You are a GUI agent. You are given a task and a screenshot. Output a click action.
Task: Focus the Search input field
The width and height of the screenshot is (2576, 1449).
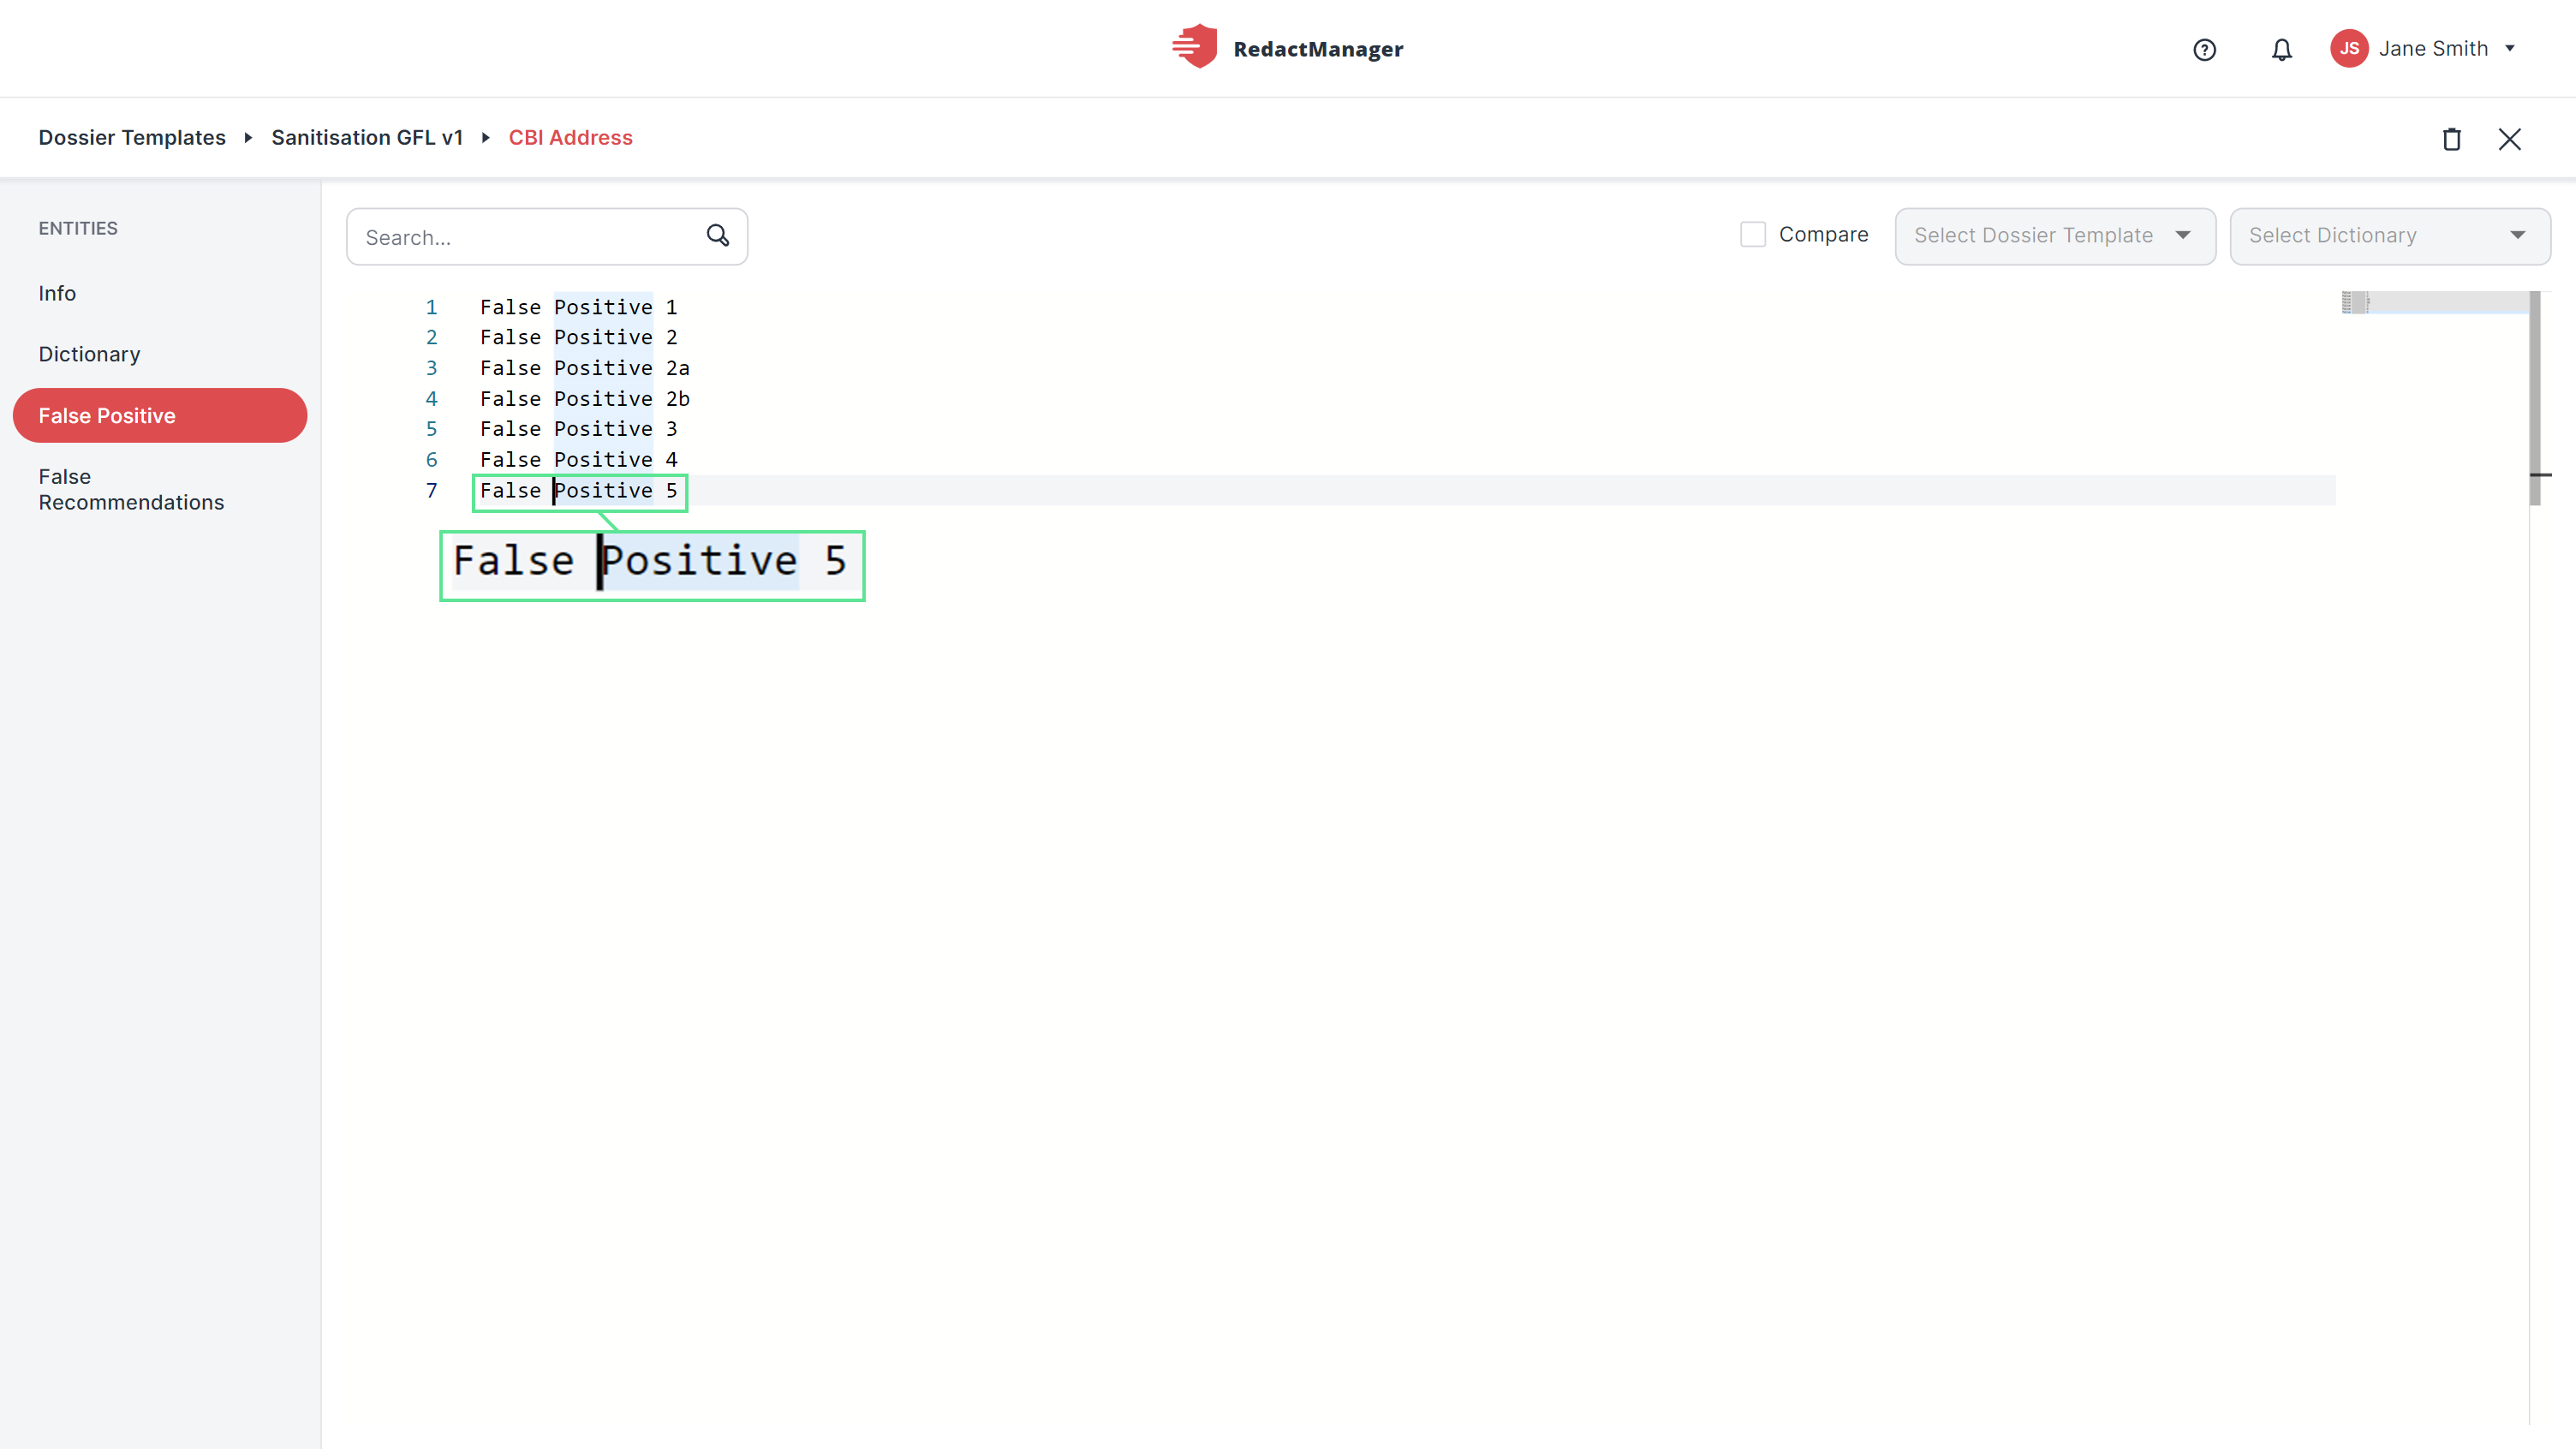[547, 237]
